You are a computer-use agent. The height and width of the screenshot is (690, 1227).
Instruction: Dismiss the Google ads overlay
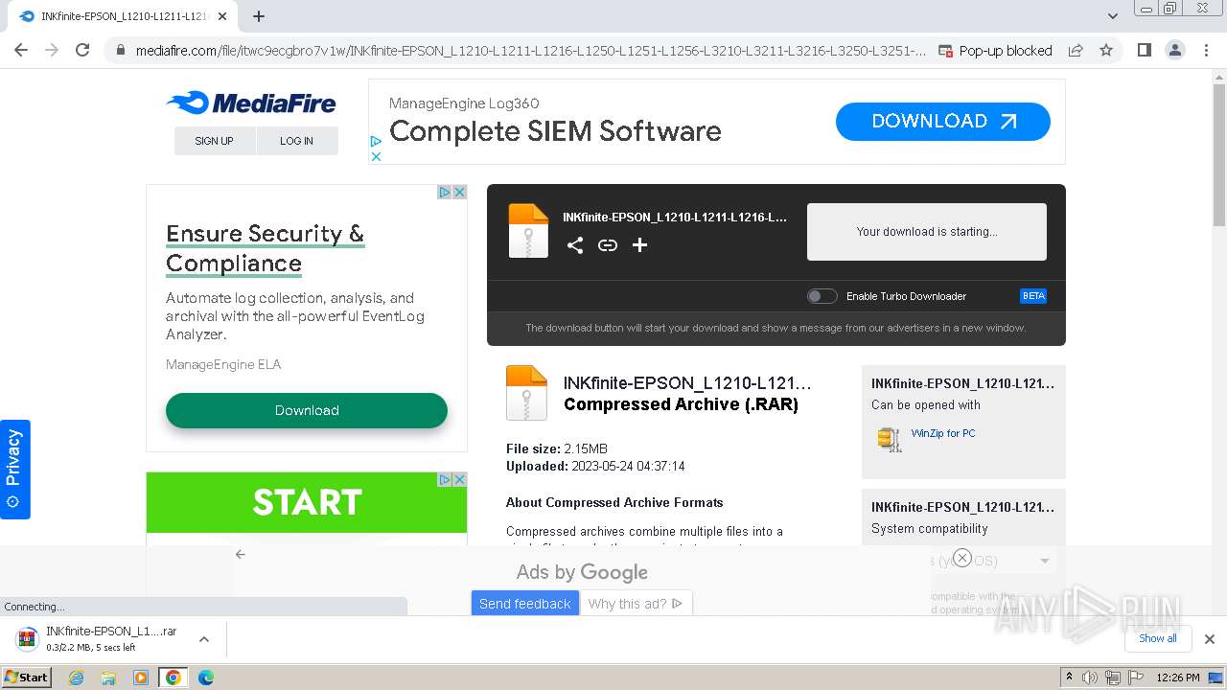962,558
